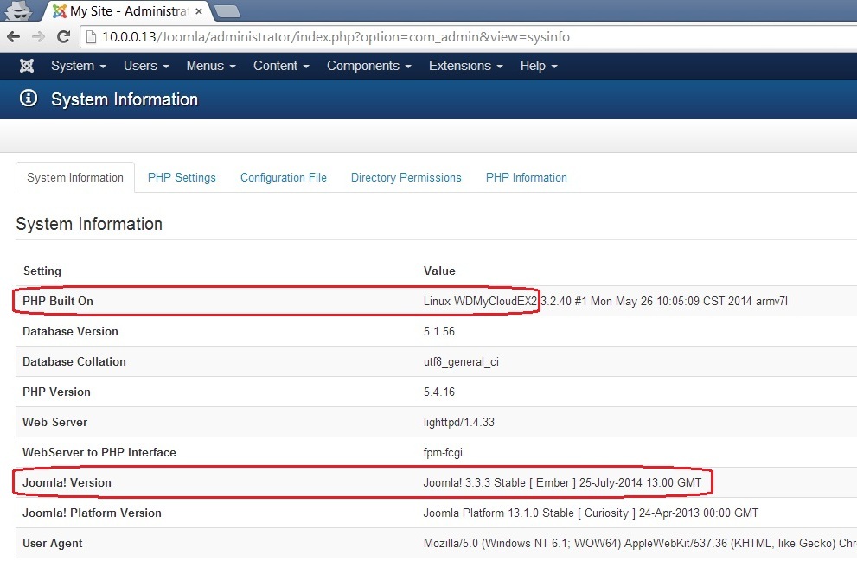Click the "Database Collation" label
This screenshot has width=857, height=561.
click(74, 361)
